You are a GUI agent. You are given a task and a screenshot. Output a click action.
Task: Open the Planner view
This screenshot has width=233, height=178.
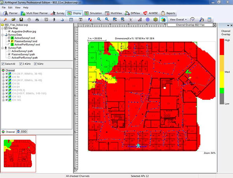click(10, 13)
